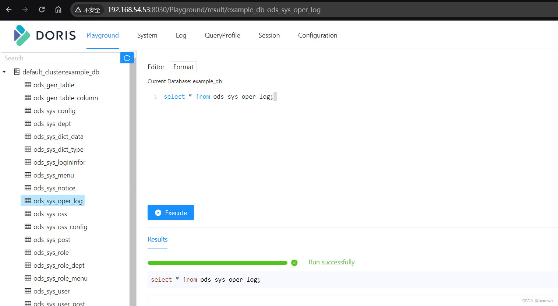This screenshot has height=306, width=558.
Task: Select table ods_sys_notice
Action: (x=54, y=188)
